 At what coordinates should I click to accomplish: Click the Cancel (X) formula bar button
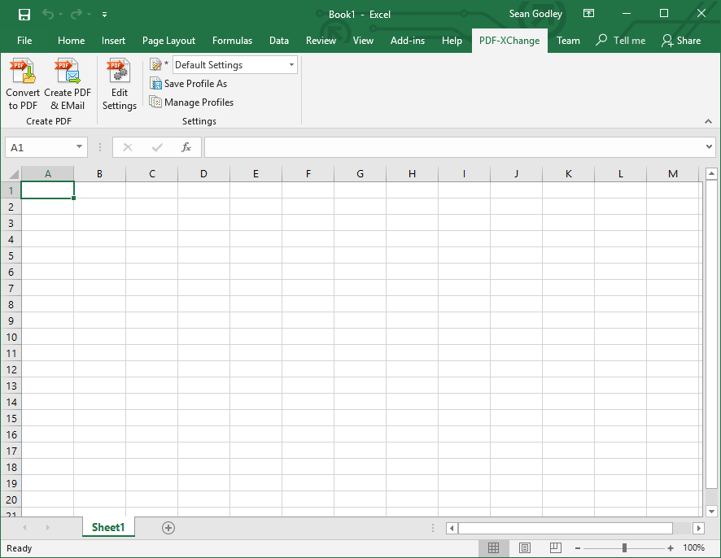click(x=128, y=147)
